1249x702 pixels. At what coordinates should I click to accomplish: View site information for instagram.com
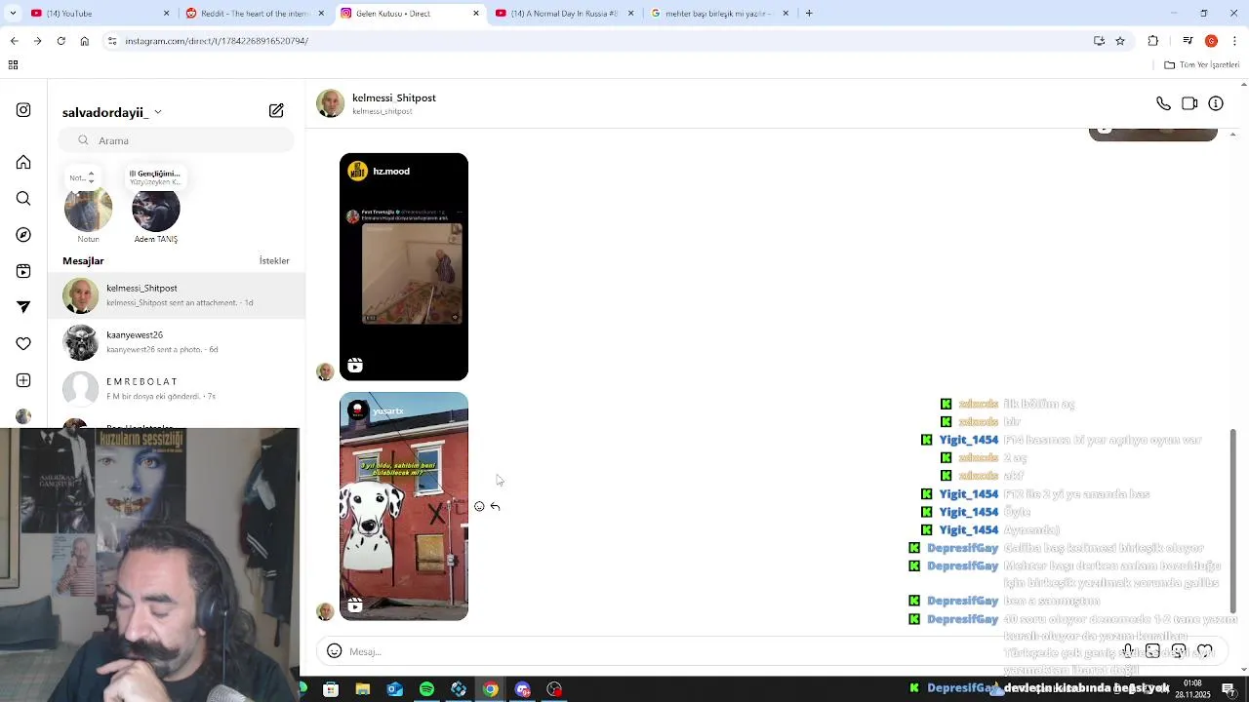[x=112, y=41]
